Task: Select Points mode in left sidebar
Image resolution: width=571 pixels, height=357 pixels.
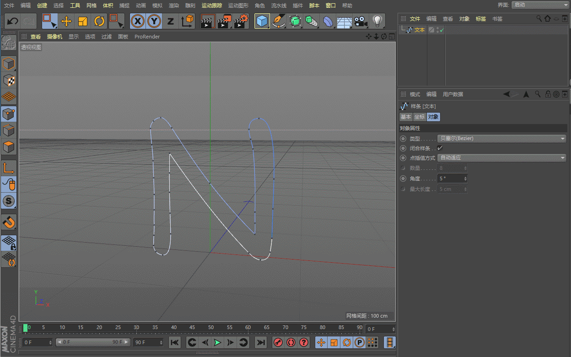Action: [x=9, y=114]
